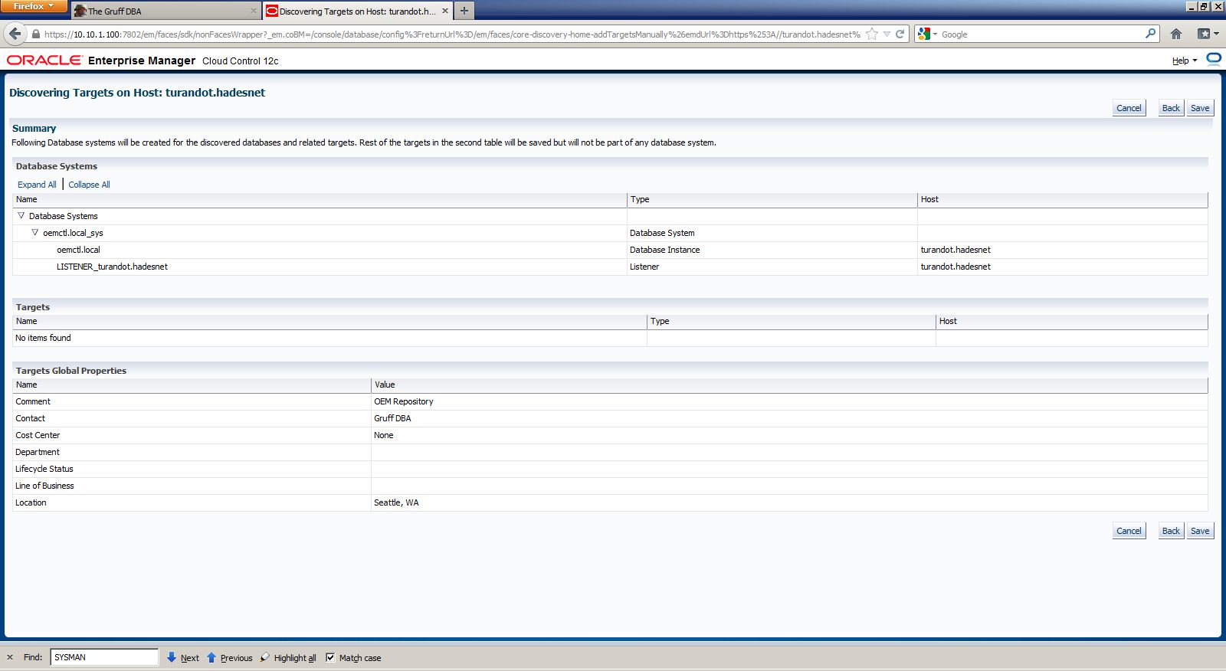Click the top Save button

tap(1200, 108)
